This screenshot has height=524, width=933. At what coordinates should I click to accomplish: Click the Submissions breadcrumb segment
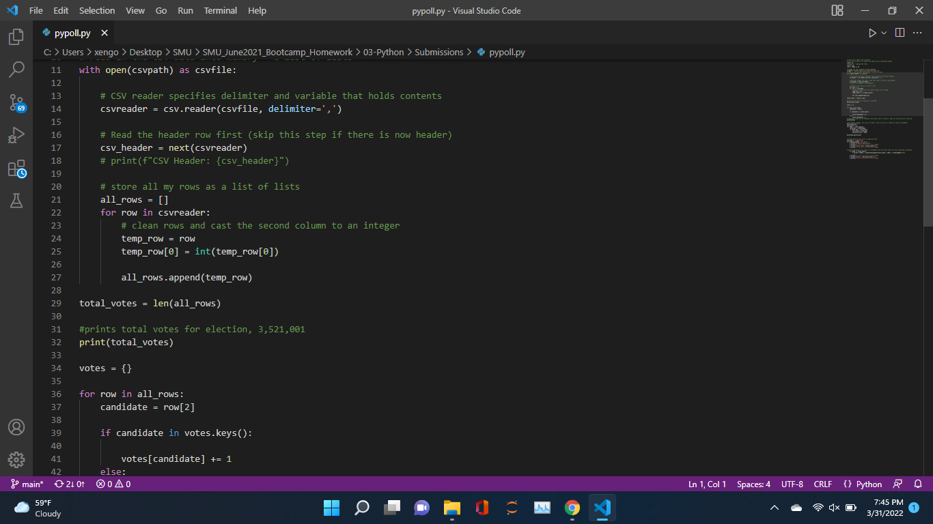point(438,52)
